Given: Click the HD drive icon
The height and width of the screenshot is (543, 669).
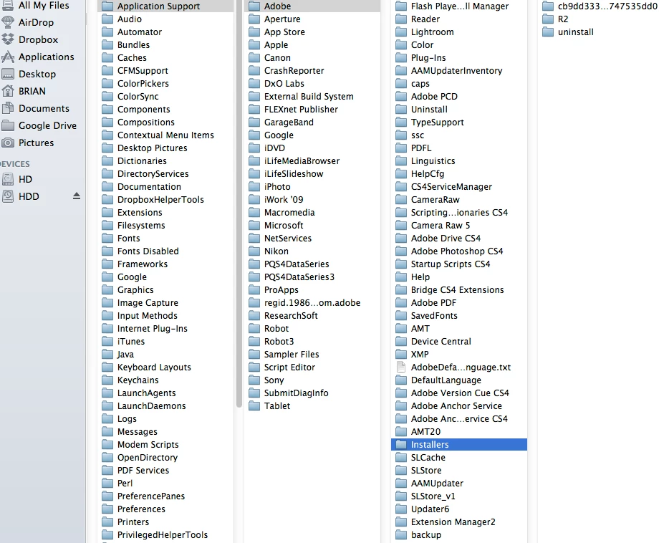Looking at the screenshot, I should click(x=8, y=179).
